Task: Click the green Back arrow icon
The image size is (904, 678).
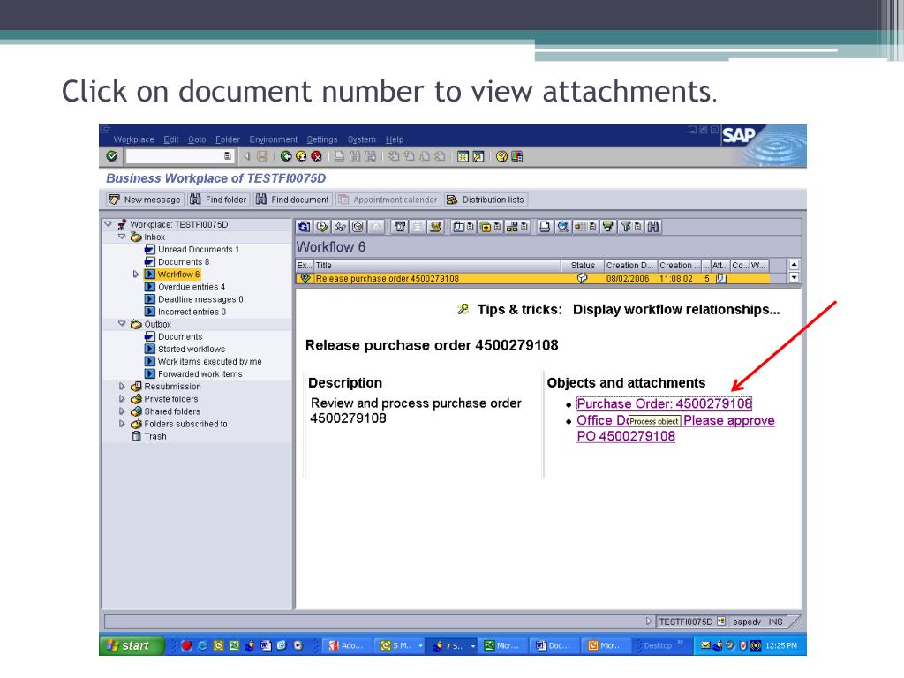Action: [286, 156]
